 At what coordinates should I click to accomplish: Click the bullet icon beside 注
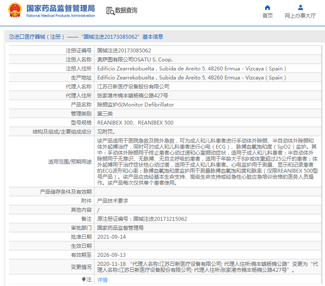pos(84,280)
